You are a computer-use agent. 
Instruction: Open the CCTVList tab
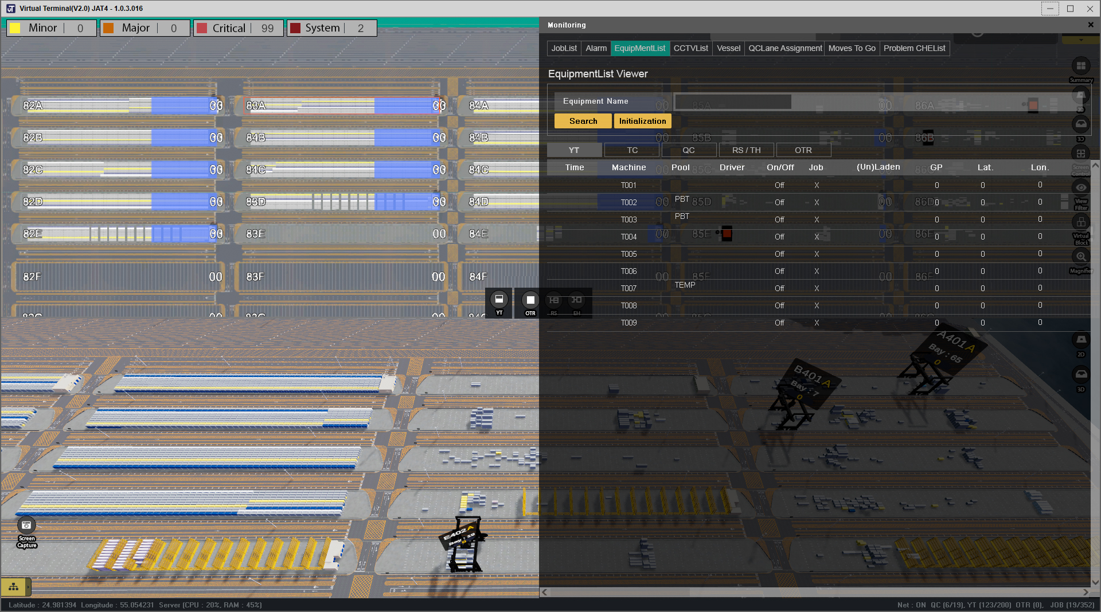pyautogui.click(x=690, y=49)
